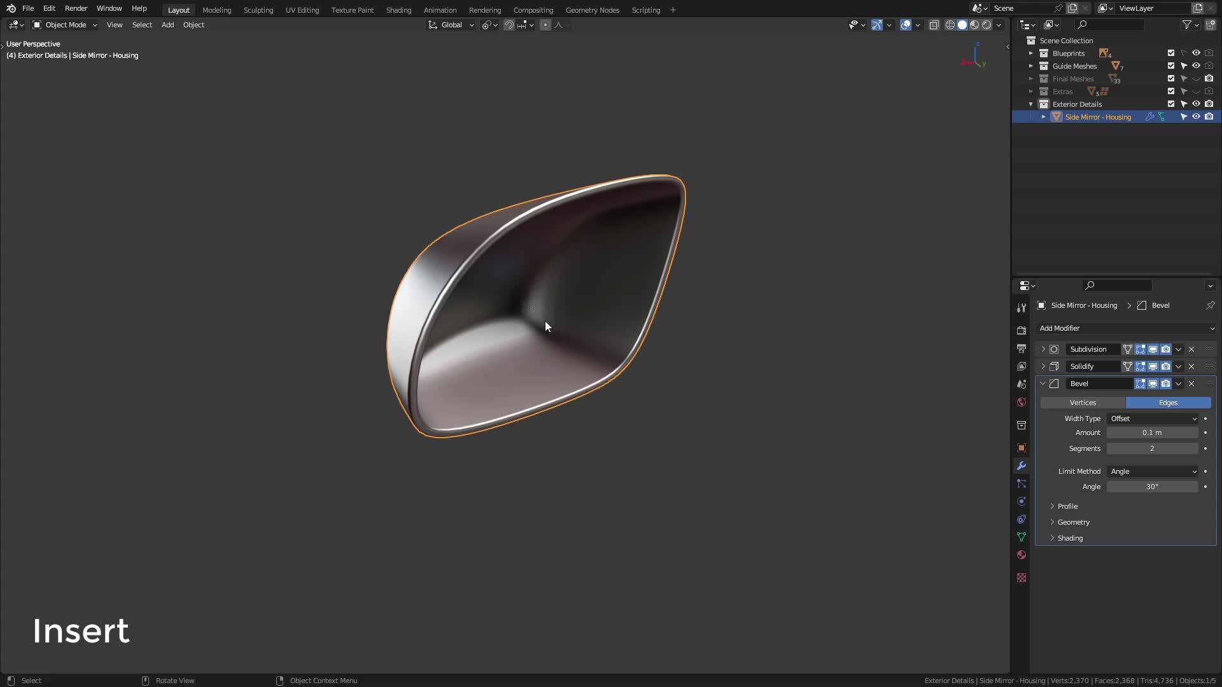Toggle Subdivision modifier render visibility
Viewport: 1222px width, 687px height.
1165,349
